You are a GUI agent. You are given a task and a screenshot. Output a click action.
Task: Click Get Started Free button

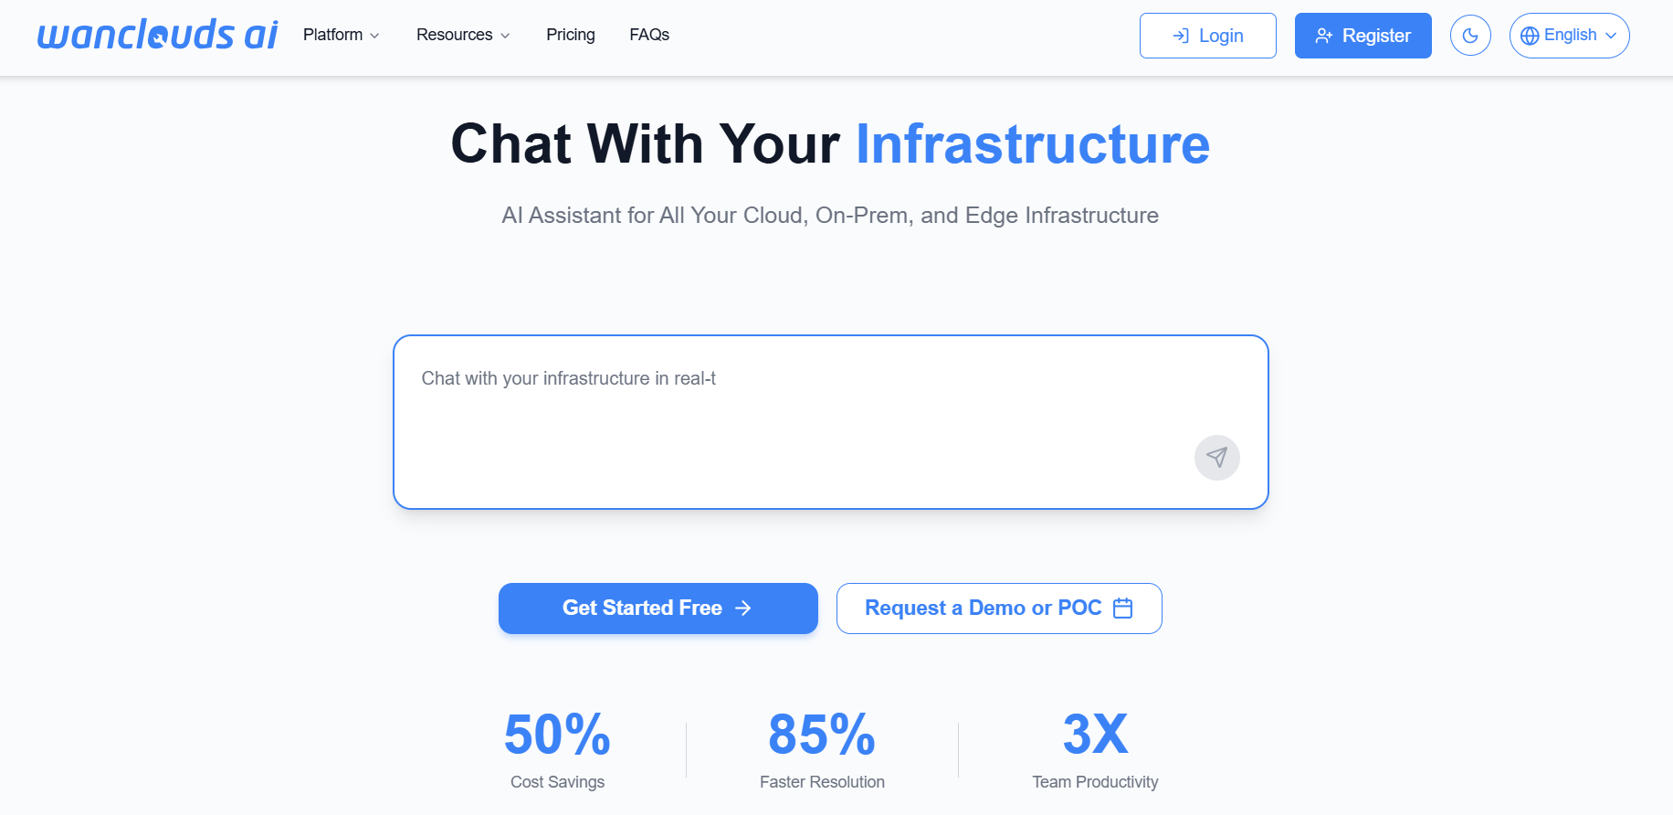pyautogui.click(x=642, y=609)
